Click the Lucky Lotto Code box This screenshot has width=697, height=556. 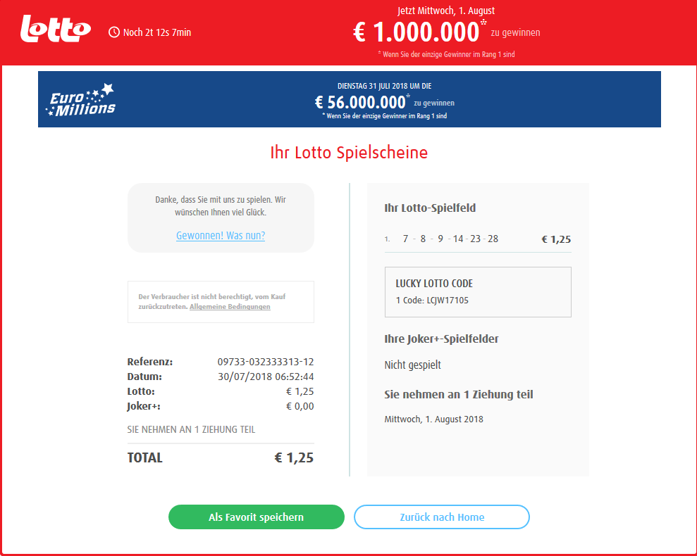(x=478, y=292)
